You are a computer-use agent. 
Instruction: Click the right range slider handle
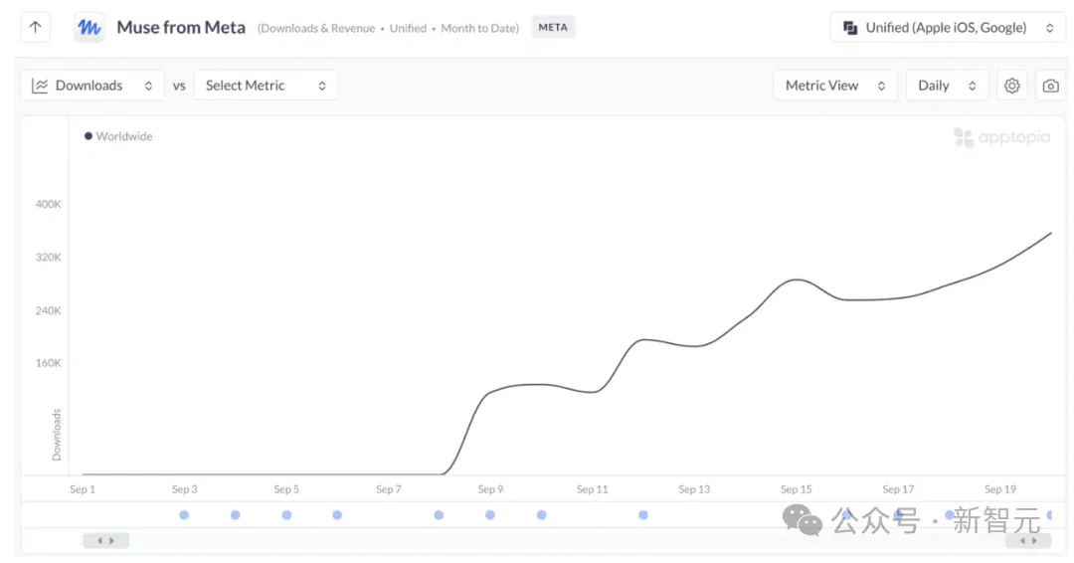point(1028,540)
